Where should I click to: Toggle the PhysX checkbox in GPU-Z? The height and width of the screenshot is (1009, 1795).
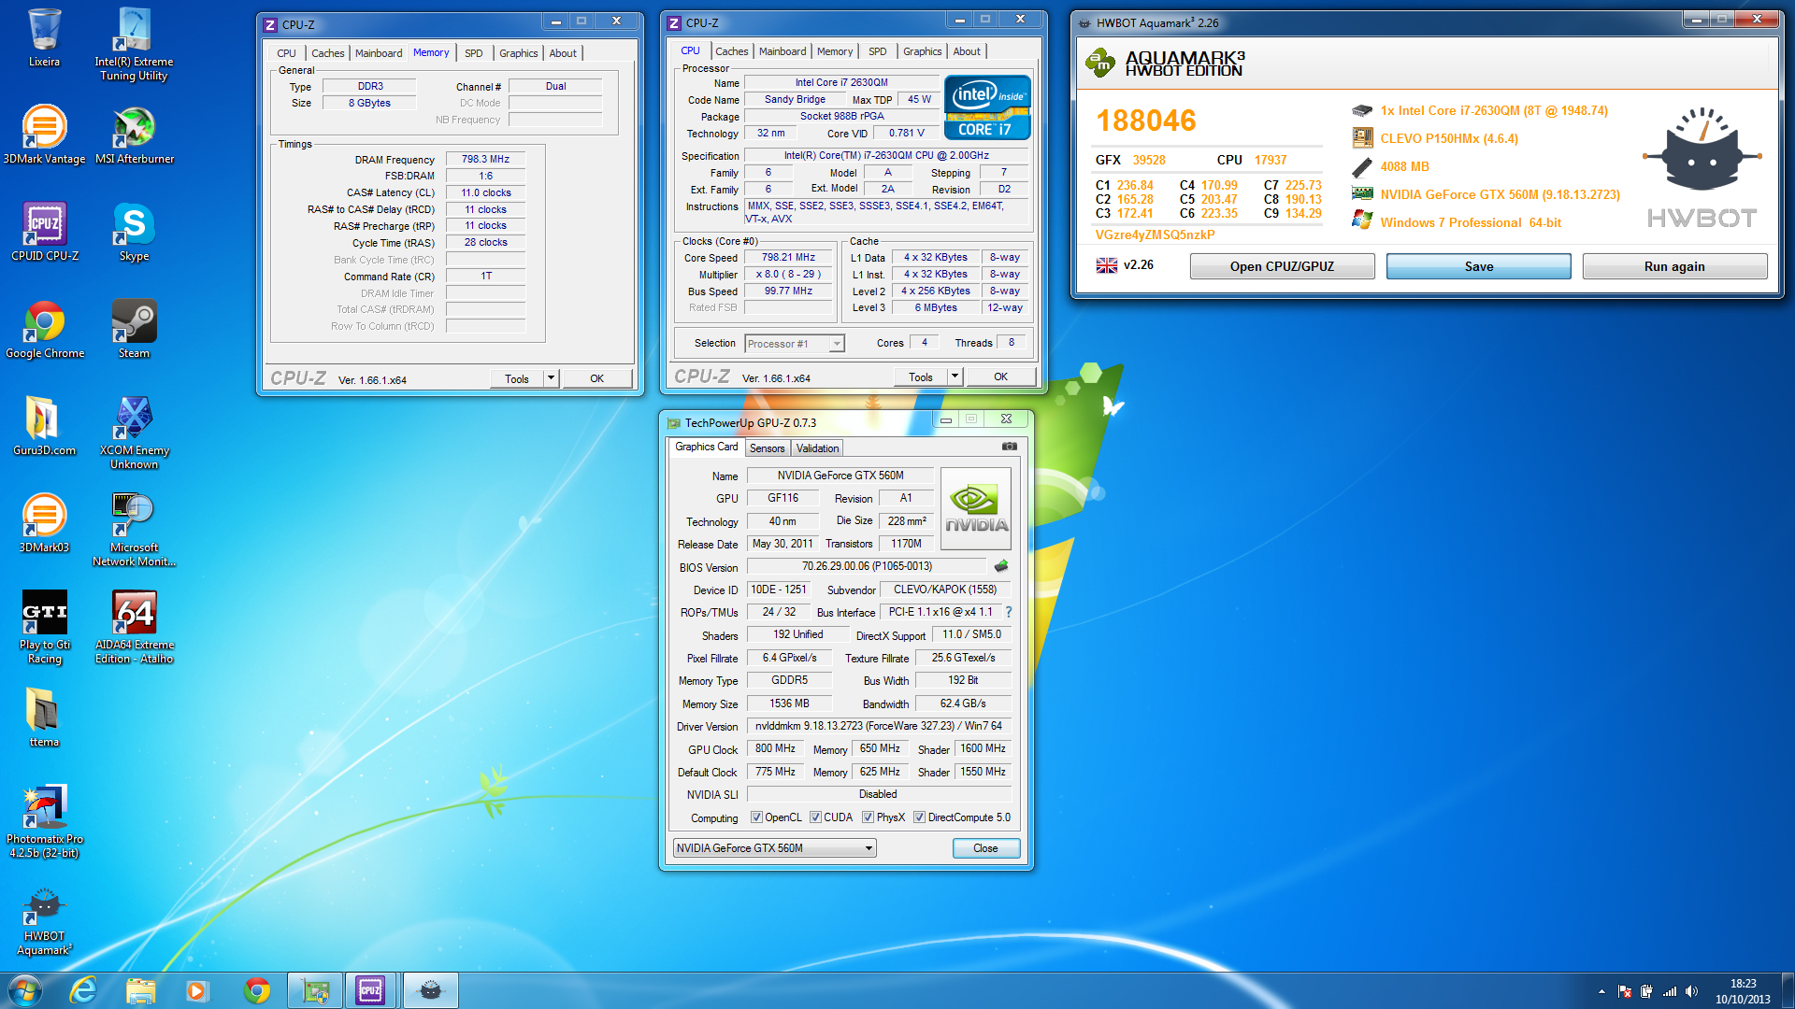[868, 817]
